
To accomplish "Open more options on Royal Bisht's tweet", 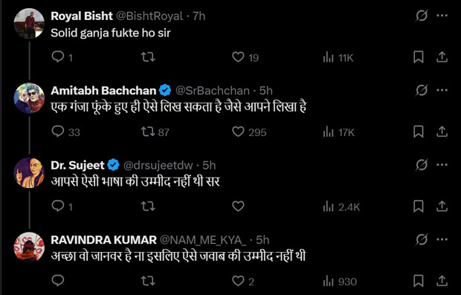I will tap(442, 16).
